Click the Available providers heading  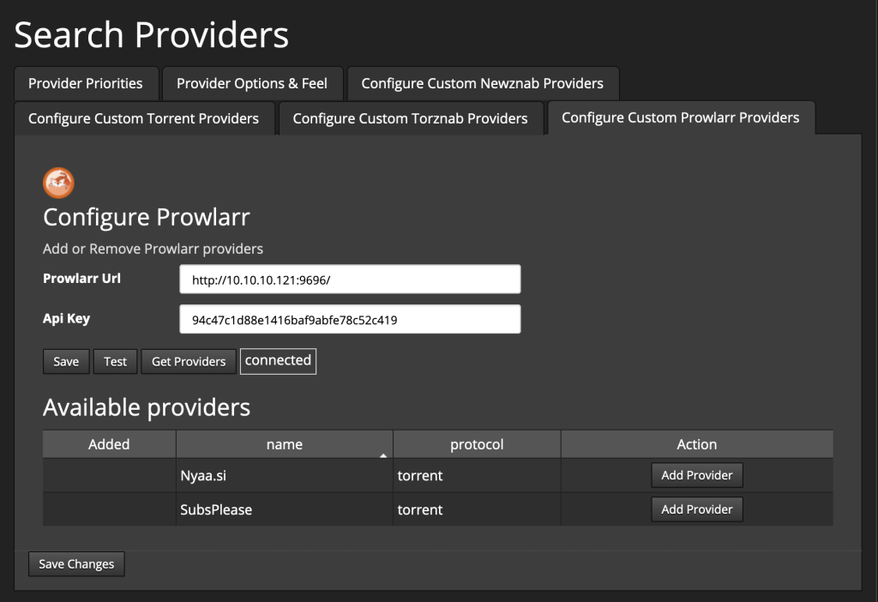[147, 407]
